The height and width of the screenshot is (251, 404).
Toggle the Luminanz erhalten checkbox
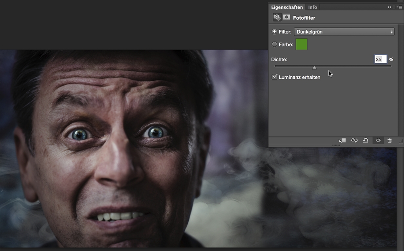[275, 77]
